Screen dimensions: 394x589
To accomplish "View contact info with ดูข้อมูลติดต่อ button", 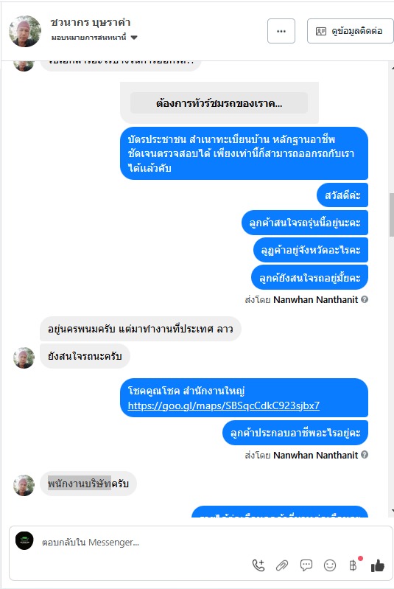I will point(350,31).
